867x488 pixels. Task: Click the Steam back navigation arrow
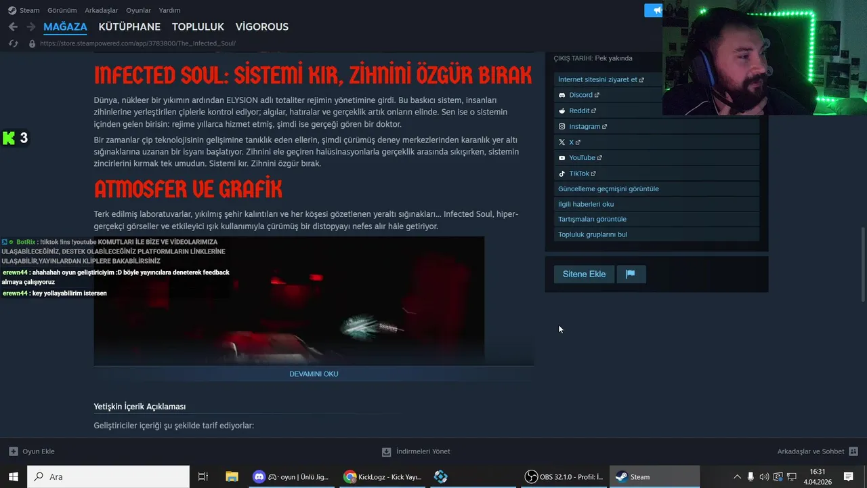click(13, 26)
